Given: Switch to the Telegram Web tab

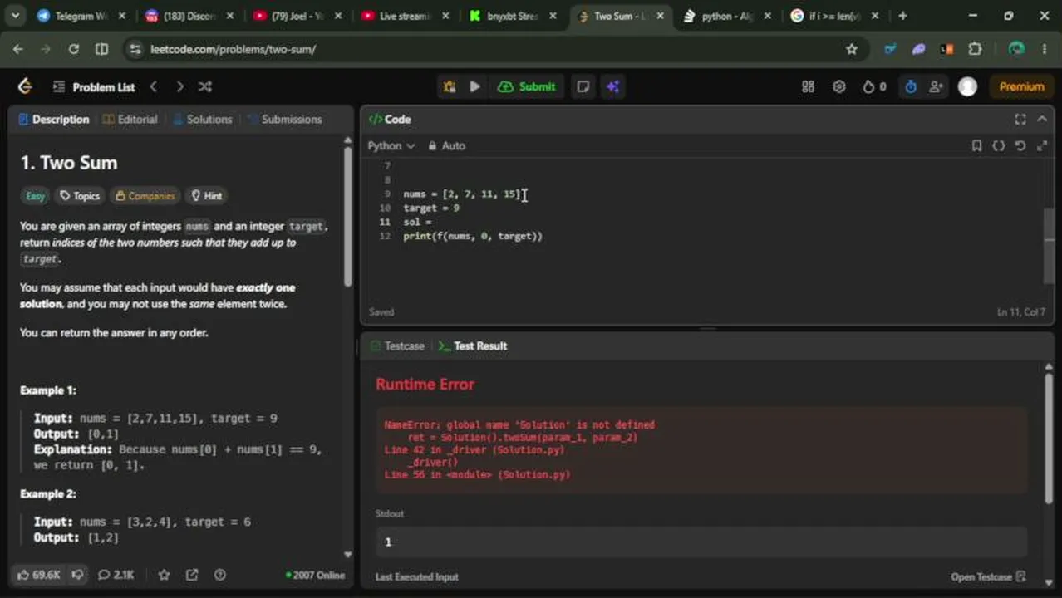Looking at the screenshot, I should tap(81, 16).
